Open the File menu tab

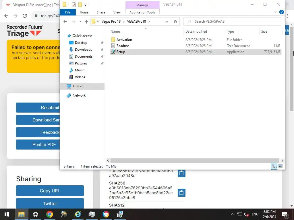[x=68, y=12]
